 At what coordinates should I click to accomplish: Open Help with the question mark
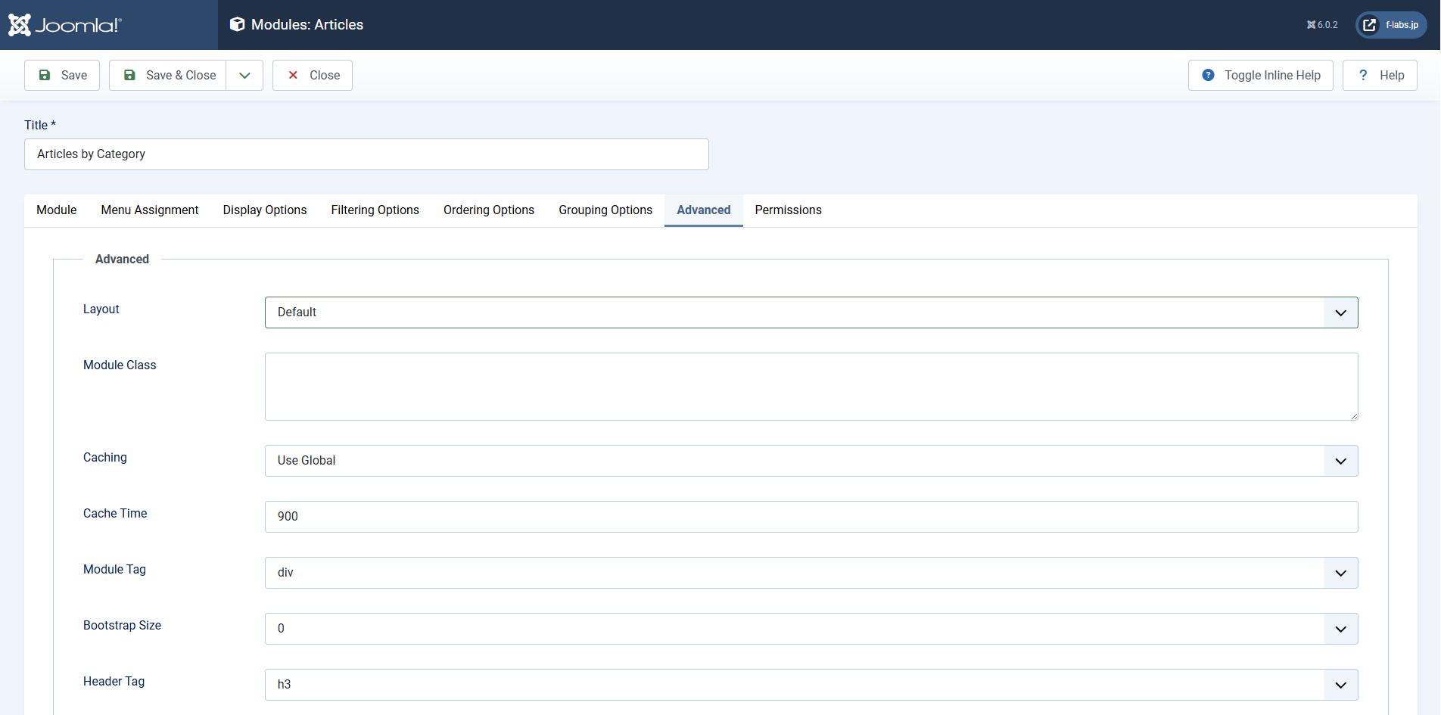pyautogui.click(x=1379, y=75)
